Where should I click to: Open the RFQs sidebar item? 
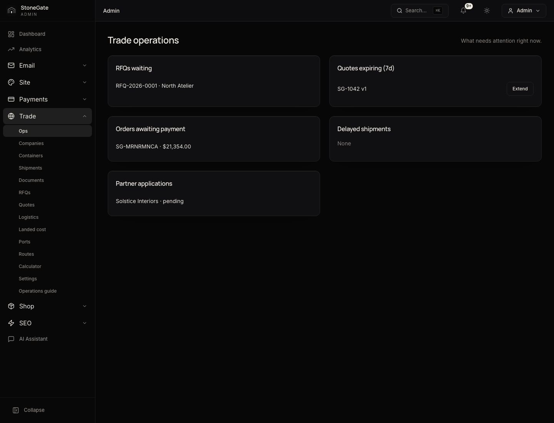click(47, 193)
